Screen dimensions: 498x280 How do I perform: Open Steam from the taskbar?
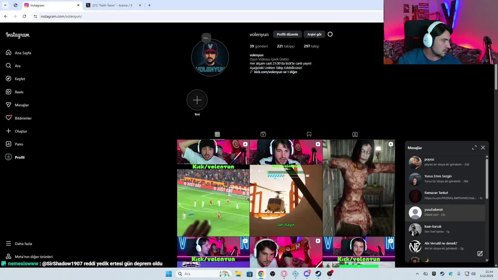coord(318,274)
